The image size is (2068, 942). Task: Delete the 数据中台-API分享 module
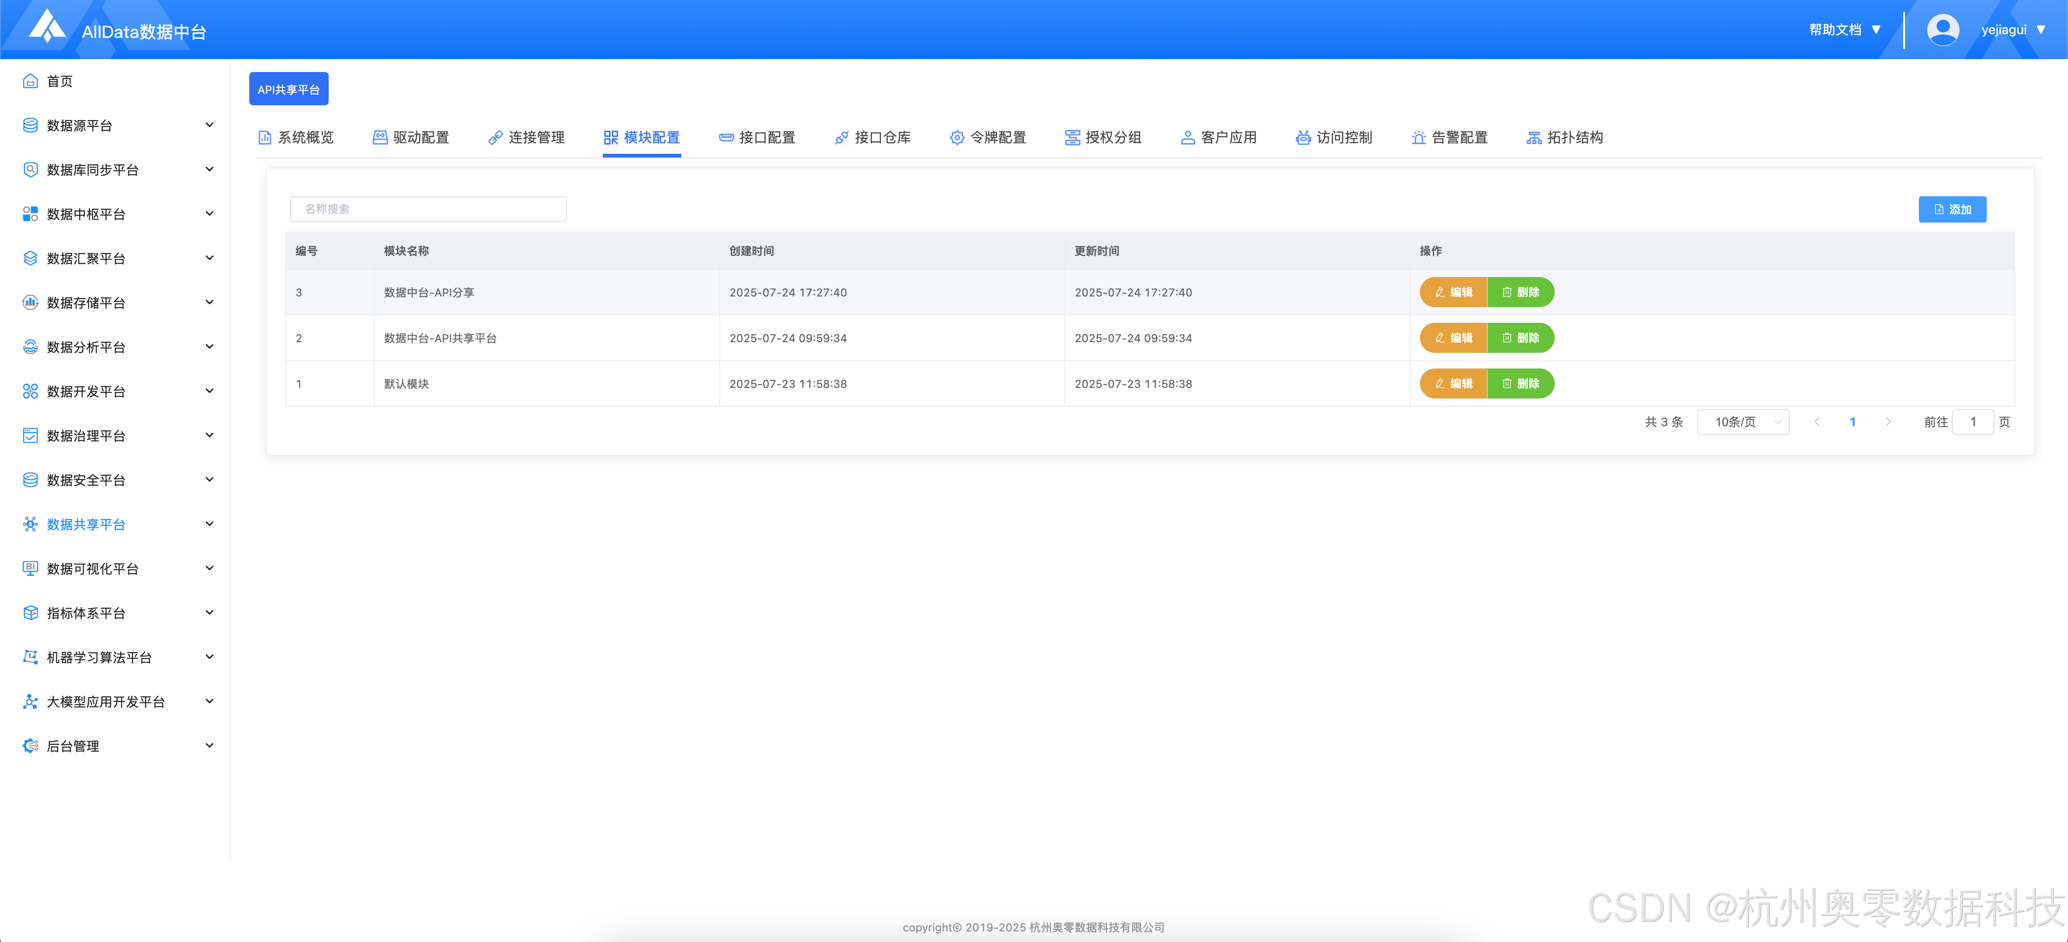coord(1521,292)
